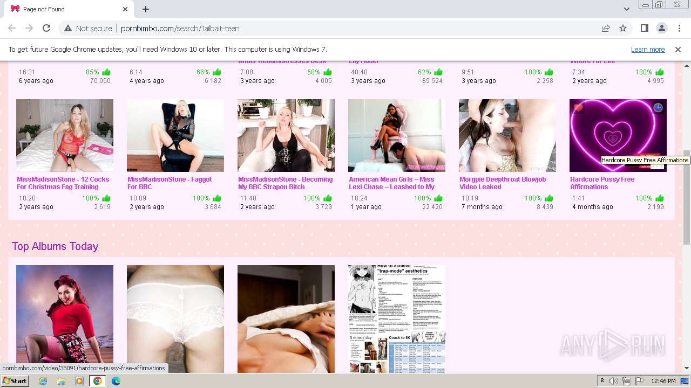
Task: Open the trap-mode aesthetics guide album
Action: (397, 318)
